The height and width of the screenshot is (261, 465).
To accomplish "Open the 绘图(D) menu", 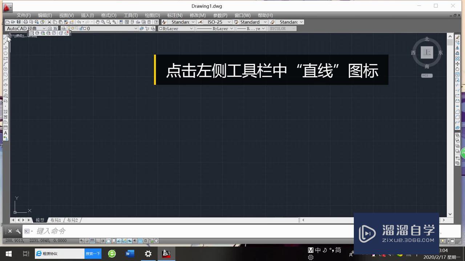I will point(152,15).
